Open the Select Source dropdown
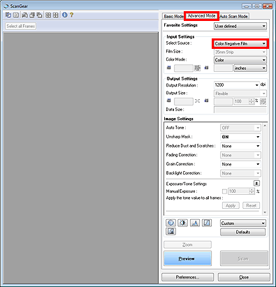The image size is (276, 287). click(240, 44)
